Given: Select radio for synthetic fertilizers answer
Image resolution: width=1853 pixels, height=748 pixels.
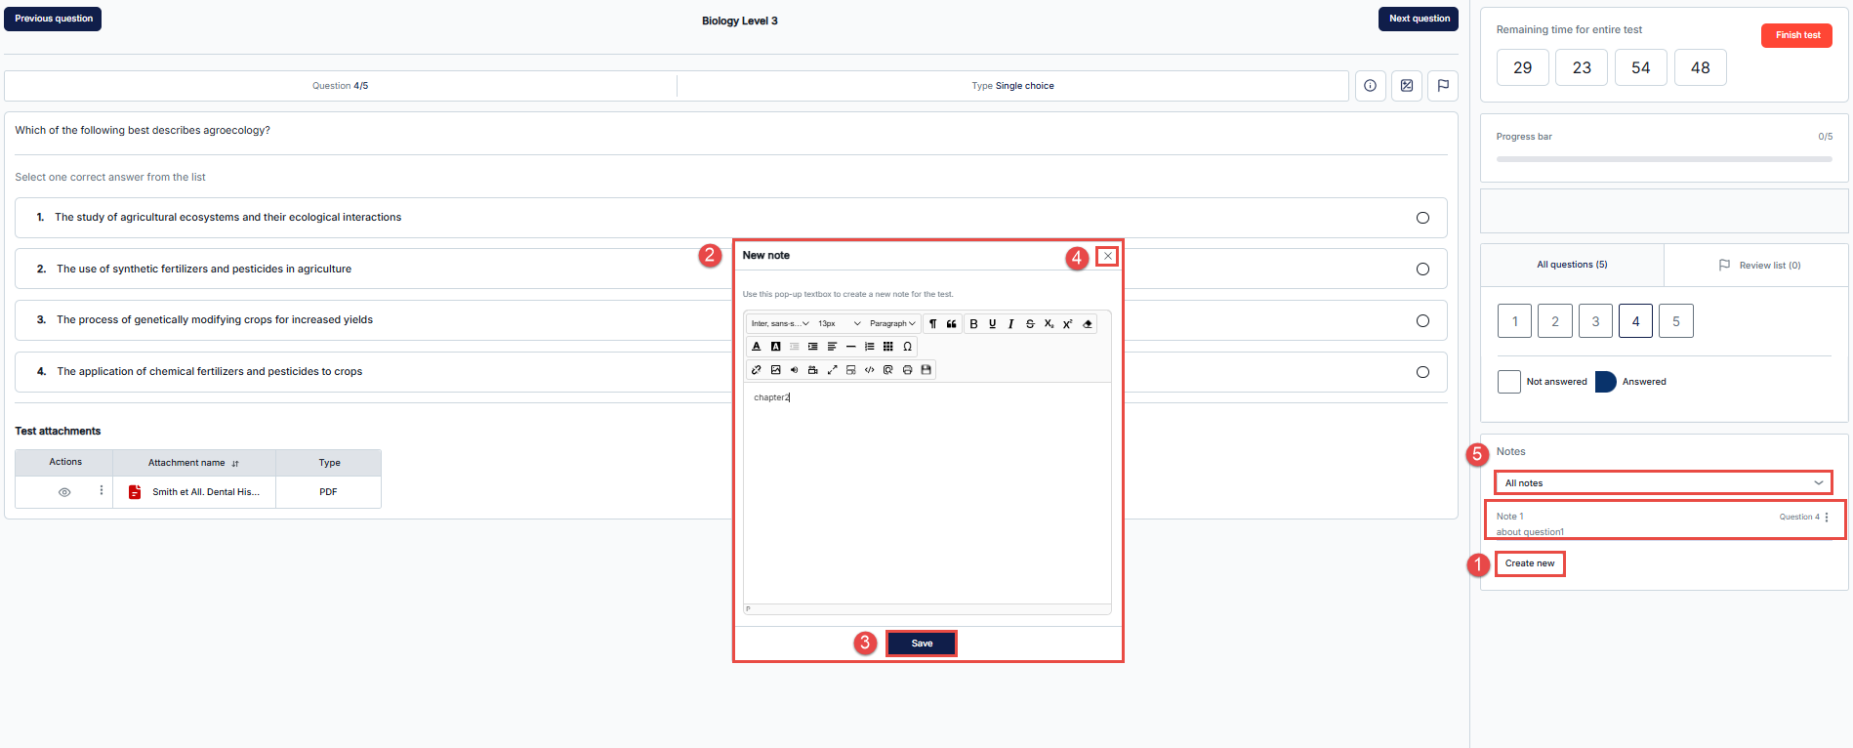Looking at the screenshot, I should coord(1422,270).
